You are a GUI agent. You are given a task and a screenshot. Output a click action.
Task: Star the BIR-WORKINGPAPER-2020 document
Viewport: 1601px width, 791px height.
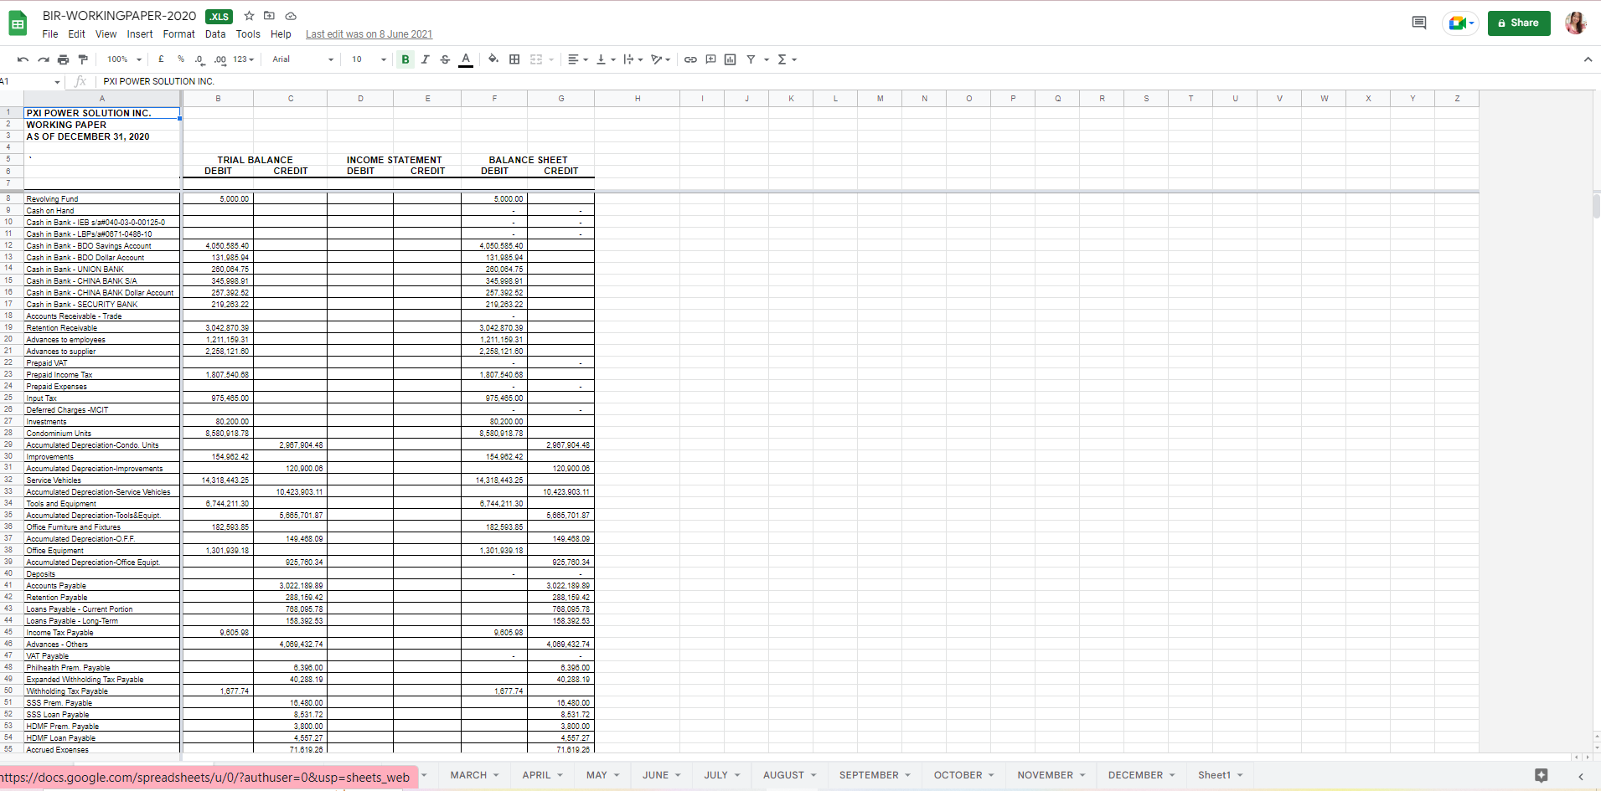249,16
